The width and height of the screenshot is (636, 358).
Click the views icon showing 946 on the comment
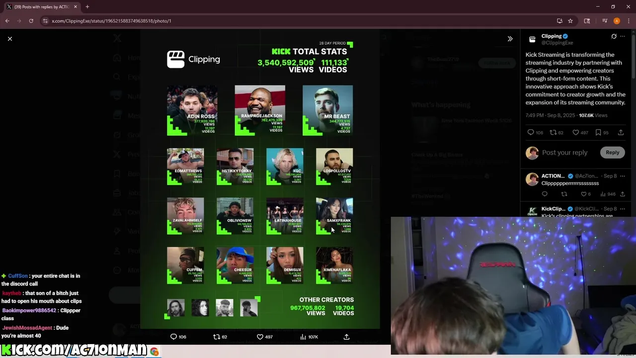coord(603,194)
